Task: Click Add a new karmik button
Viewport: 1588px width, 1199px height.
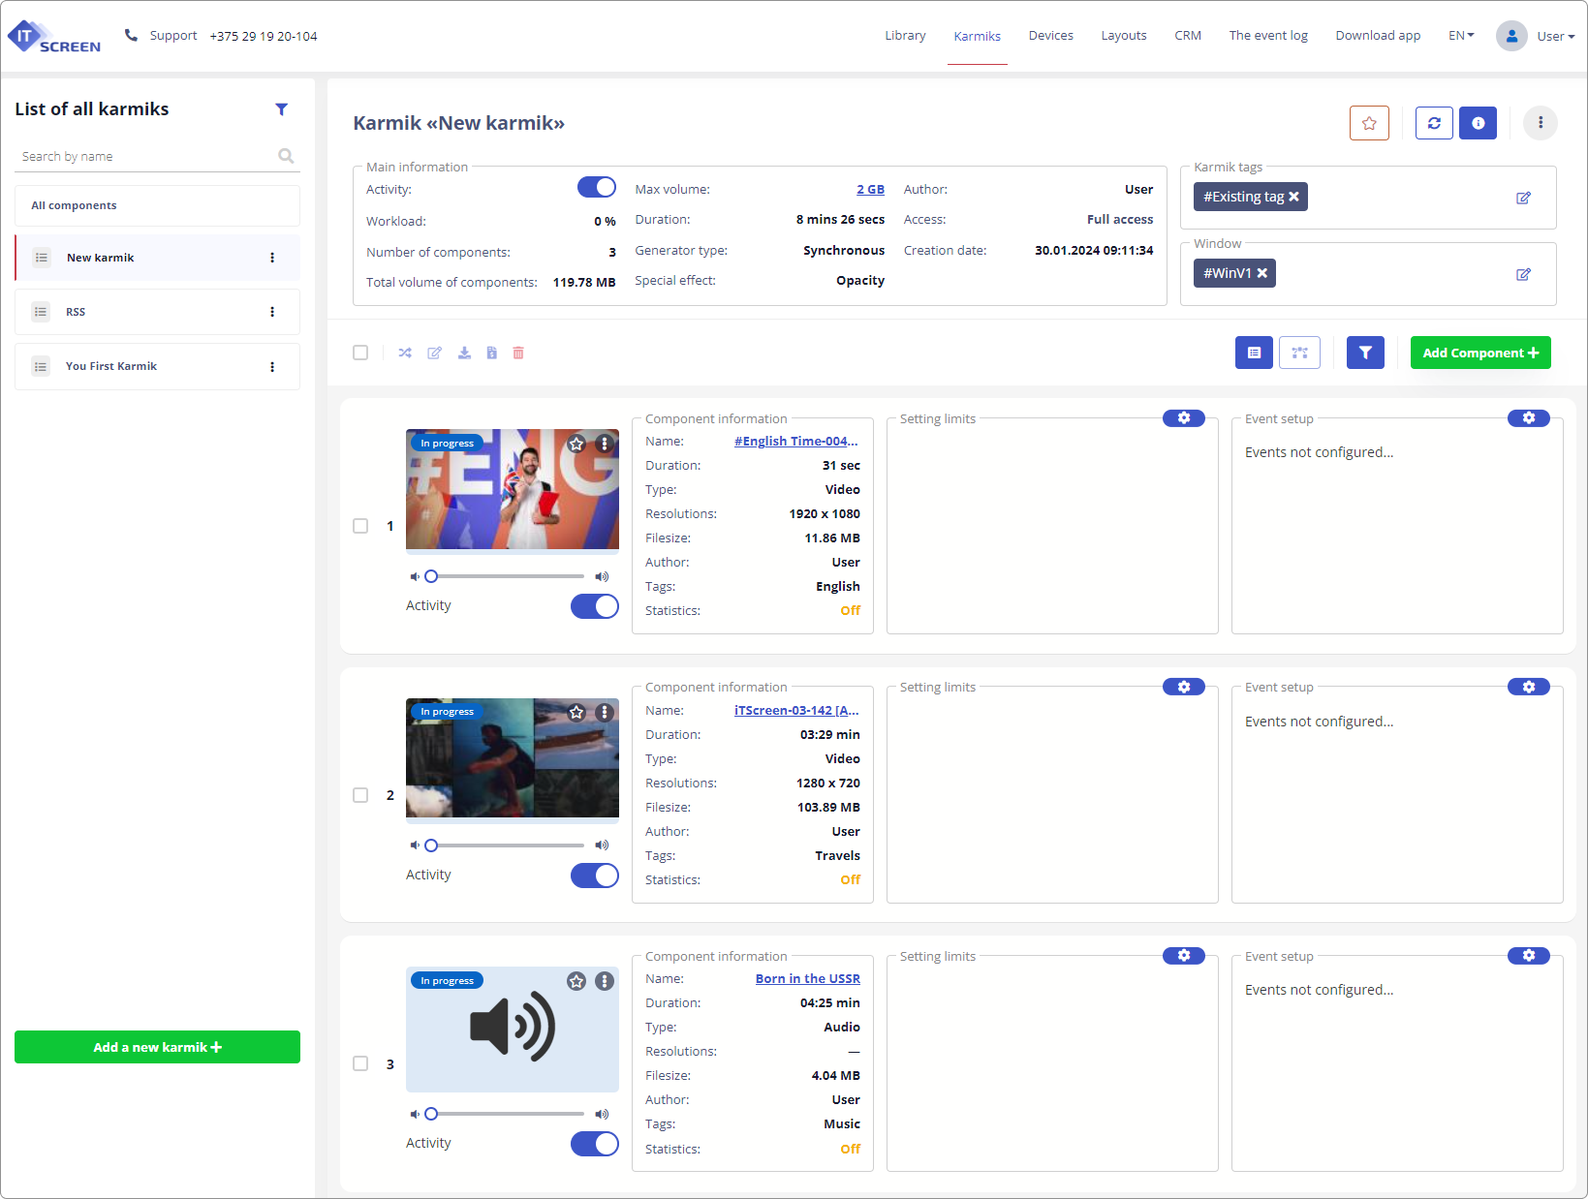Action: pos(157,1047)
